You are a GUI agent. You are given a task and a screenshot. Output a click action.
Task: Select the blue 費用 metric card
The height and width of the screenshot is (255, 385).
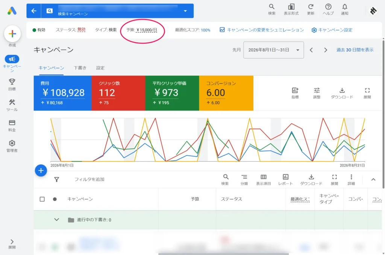tap(63, 93)
